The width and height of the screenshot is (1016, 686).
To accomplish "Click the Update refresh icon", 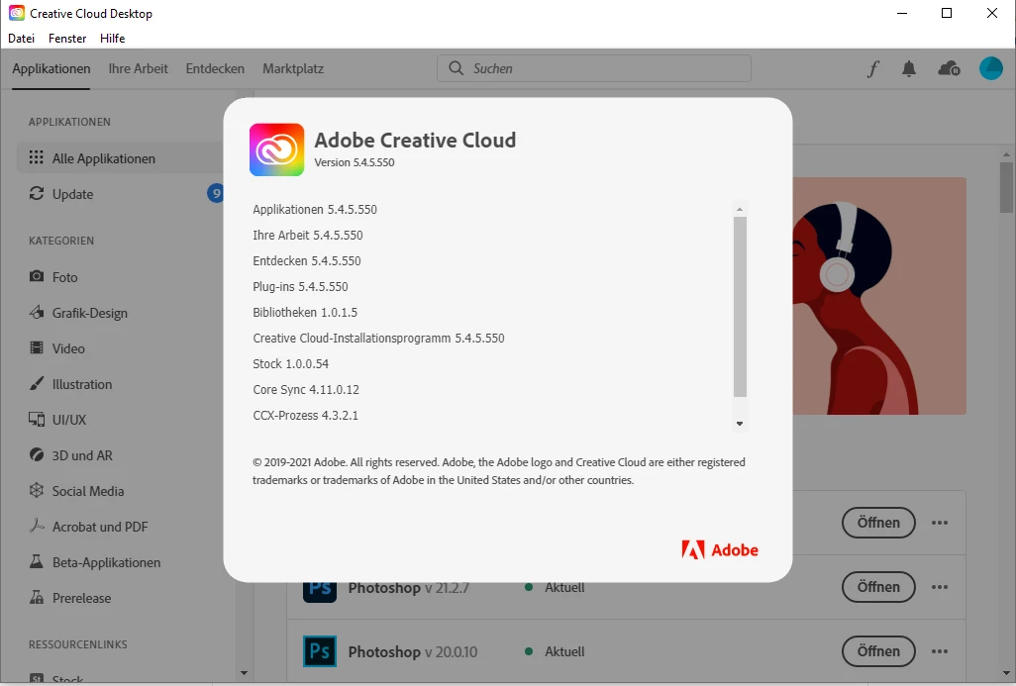I will tap(37, 193).
